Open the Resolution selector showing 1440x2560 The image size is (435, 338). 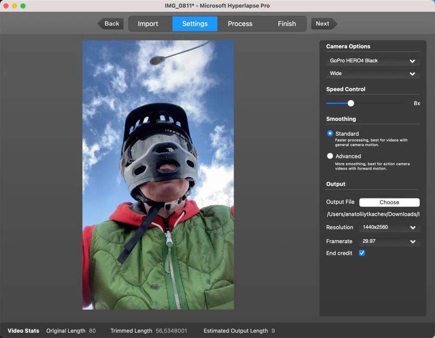point(389,227)
